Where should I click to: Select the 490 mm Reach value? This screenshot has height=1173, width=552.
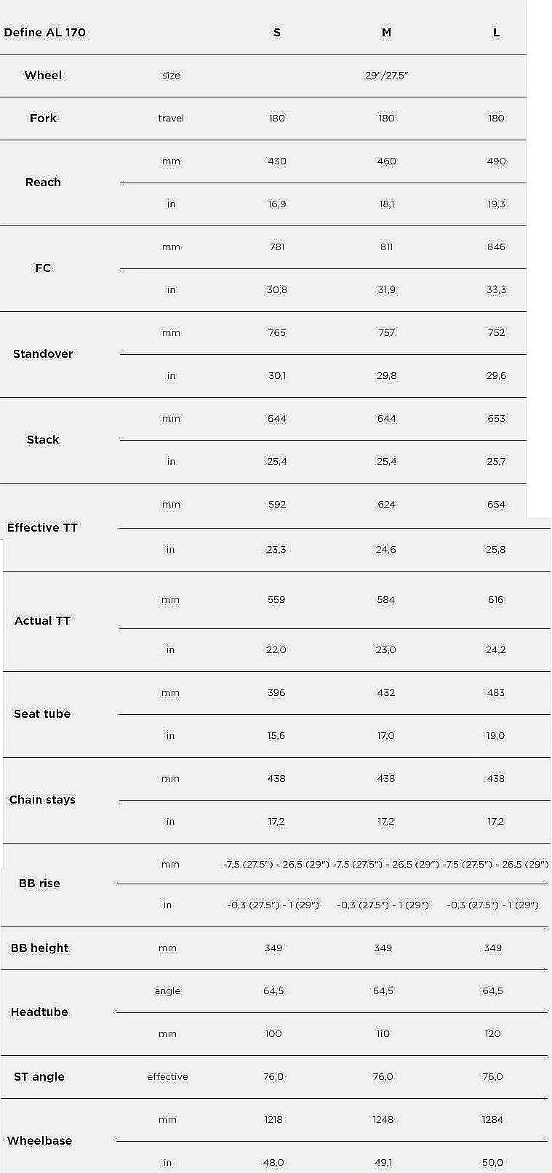tap(497, 161)
